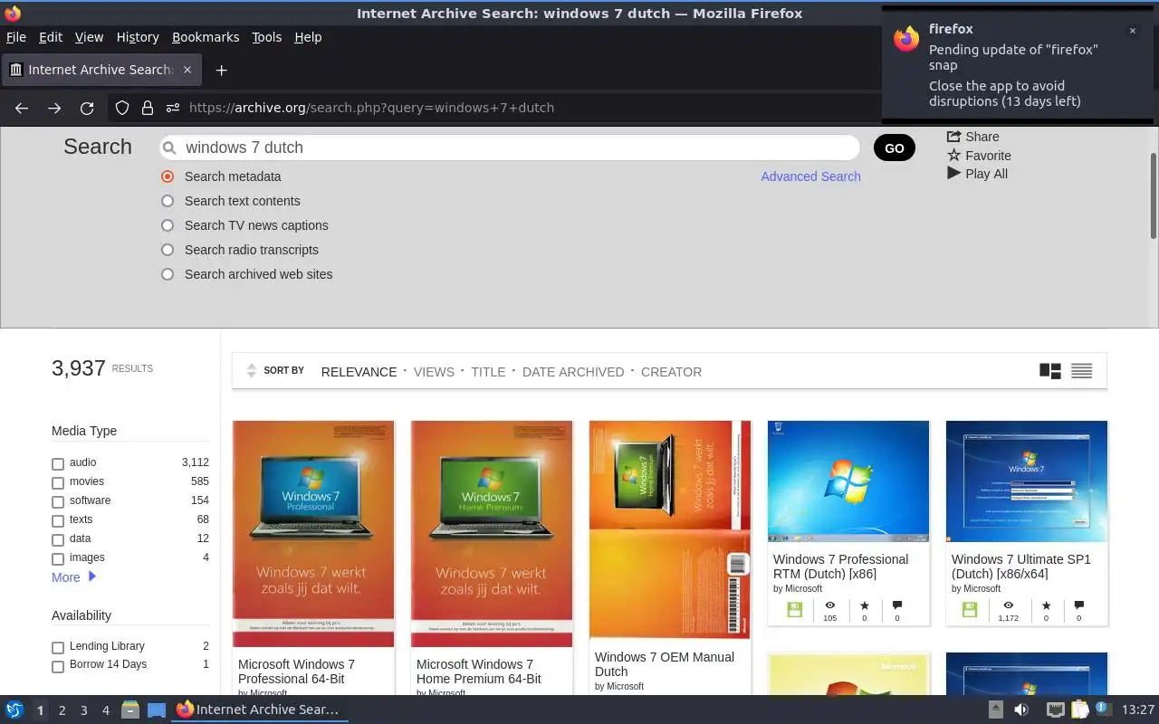Image resolution: width=1159 pixels, height=724 pixels.
Task: Click the browser address bar URL
Action: click(x=371, y=108)
